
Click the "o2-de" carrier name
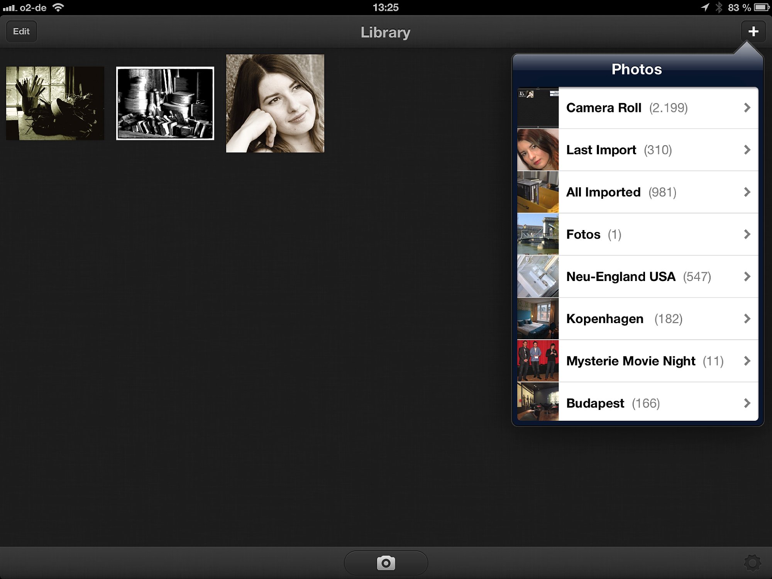[x=33, y=8]
